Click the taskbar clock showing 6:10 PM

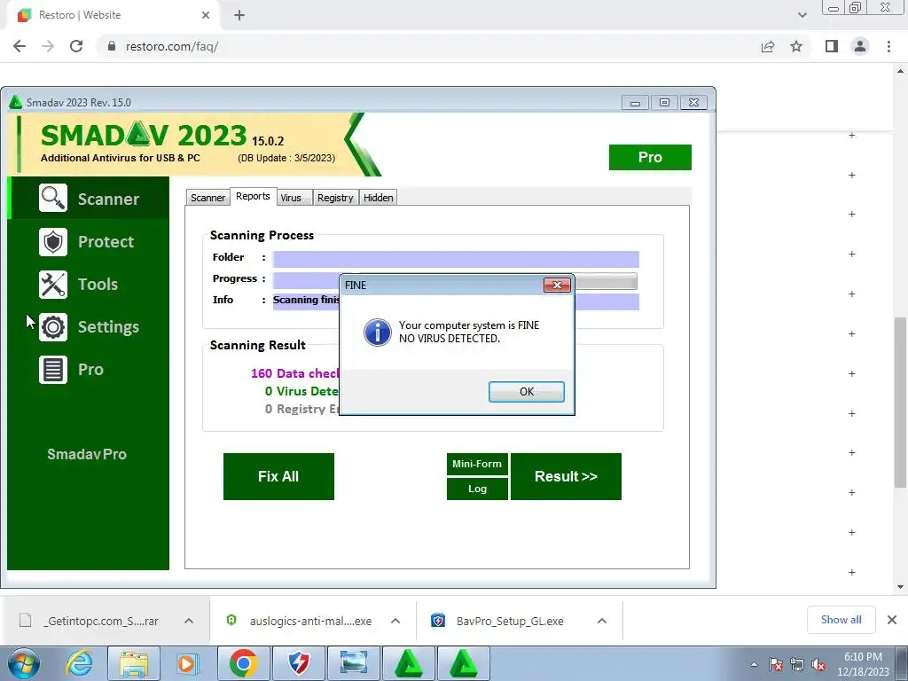click(x=863, y=664)
